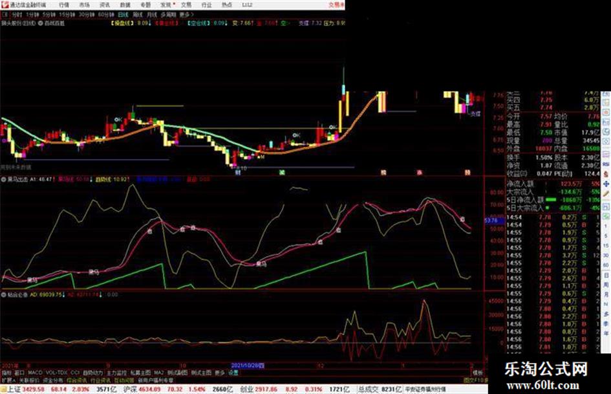
Task: Select 季 quarterly period in the right sidebar
Action: (606, 323)
